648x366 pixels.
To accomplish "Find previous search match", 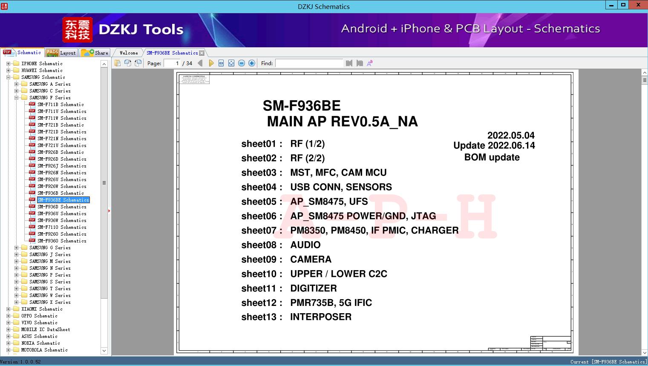I will 349,63.
